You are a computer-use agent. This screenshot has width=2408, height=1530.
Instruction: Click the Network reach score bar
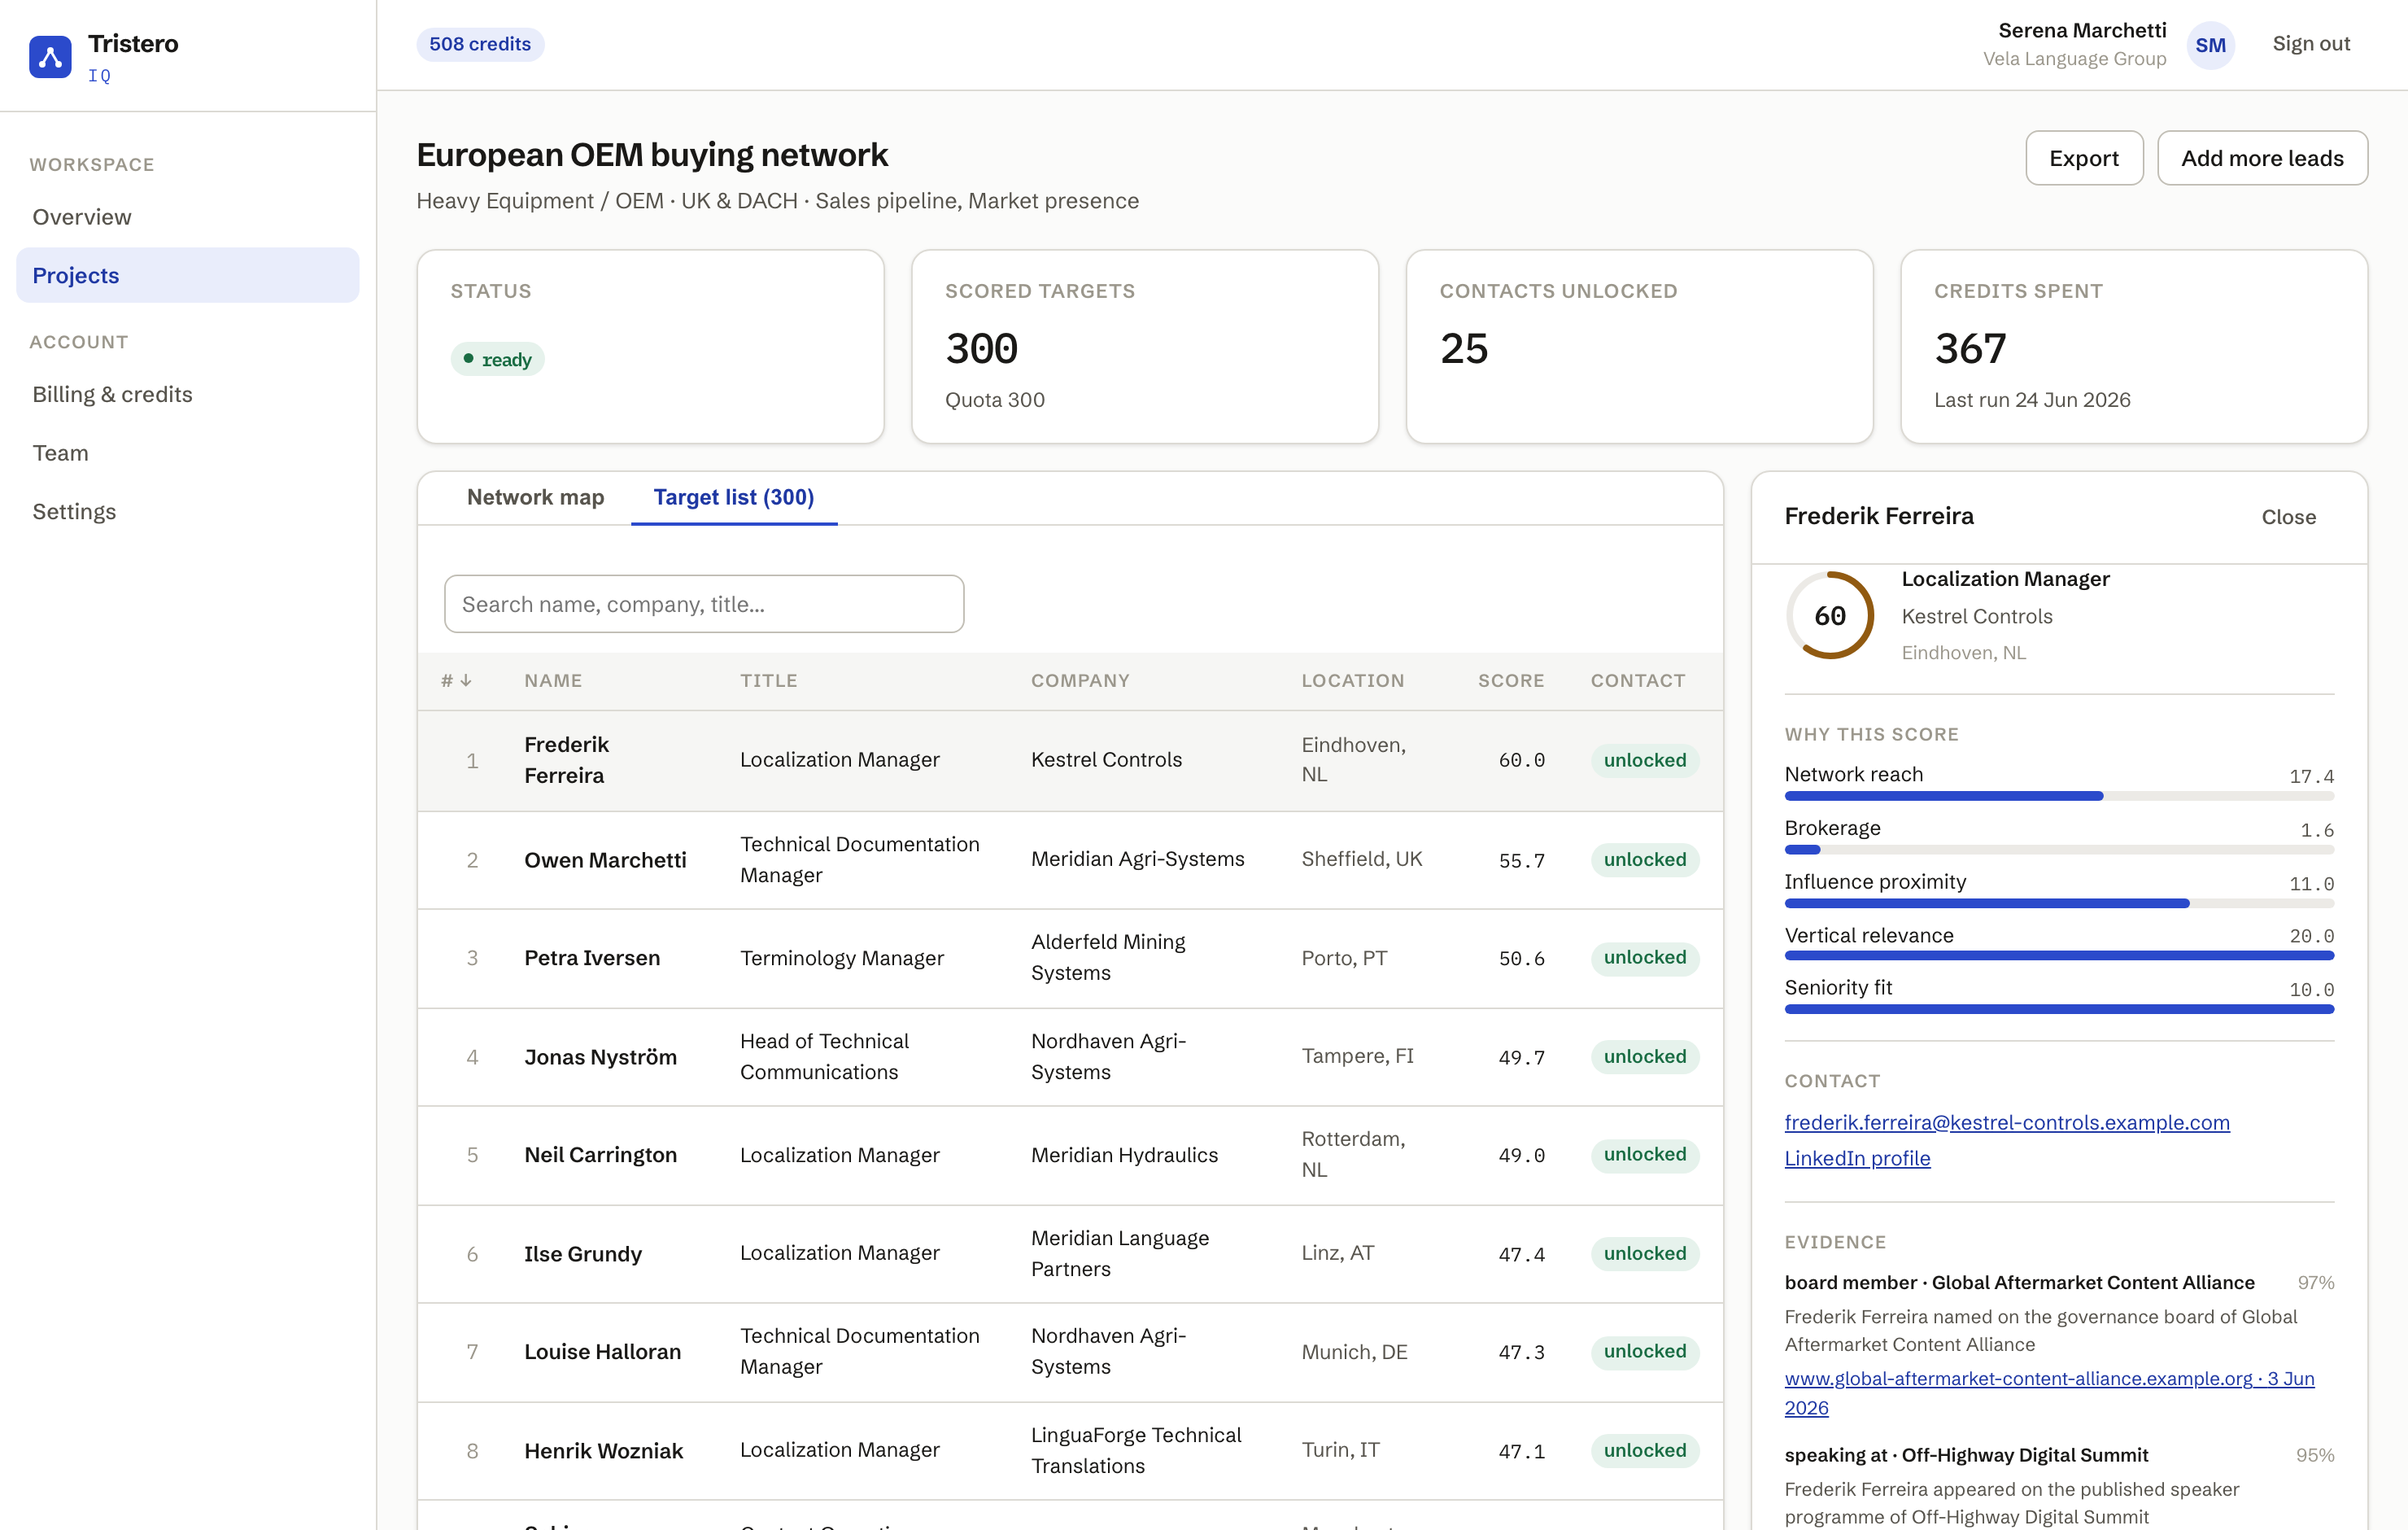(2059, 797)
